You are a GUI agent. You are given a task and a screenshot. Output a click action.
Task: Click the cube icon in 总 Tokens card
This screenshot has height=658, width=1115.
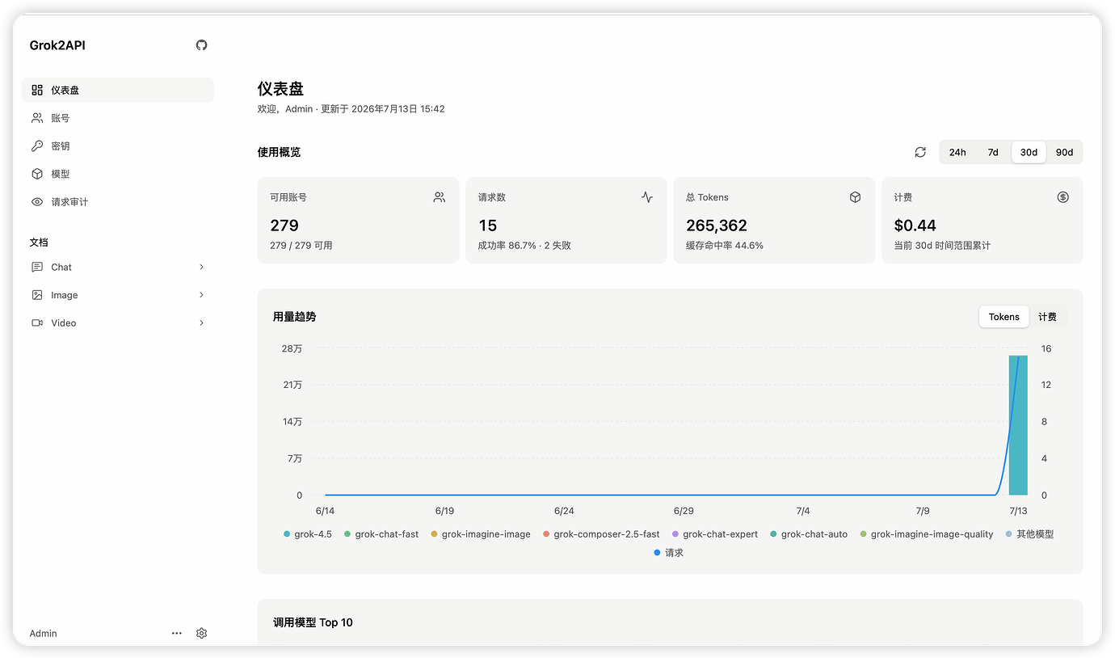(856, 197)
